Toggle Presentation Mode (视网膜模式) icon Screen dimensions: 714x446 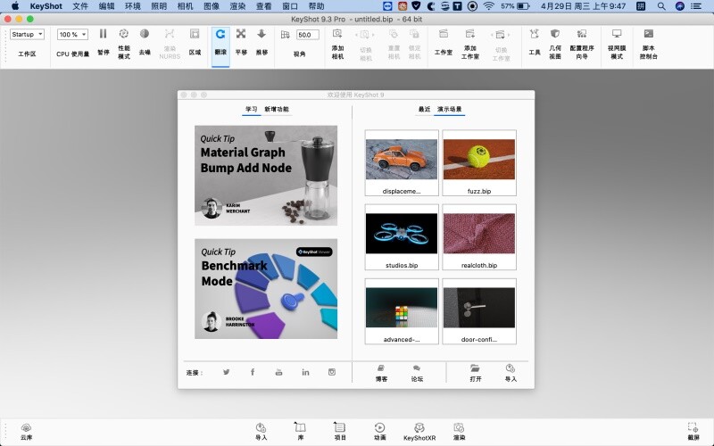617,34
